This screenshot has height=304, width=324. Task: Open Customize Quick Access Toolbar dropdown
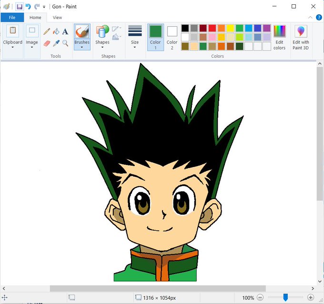pyautogui.click(x=44, y=7)
